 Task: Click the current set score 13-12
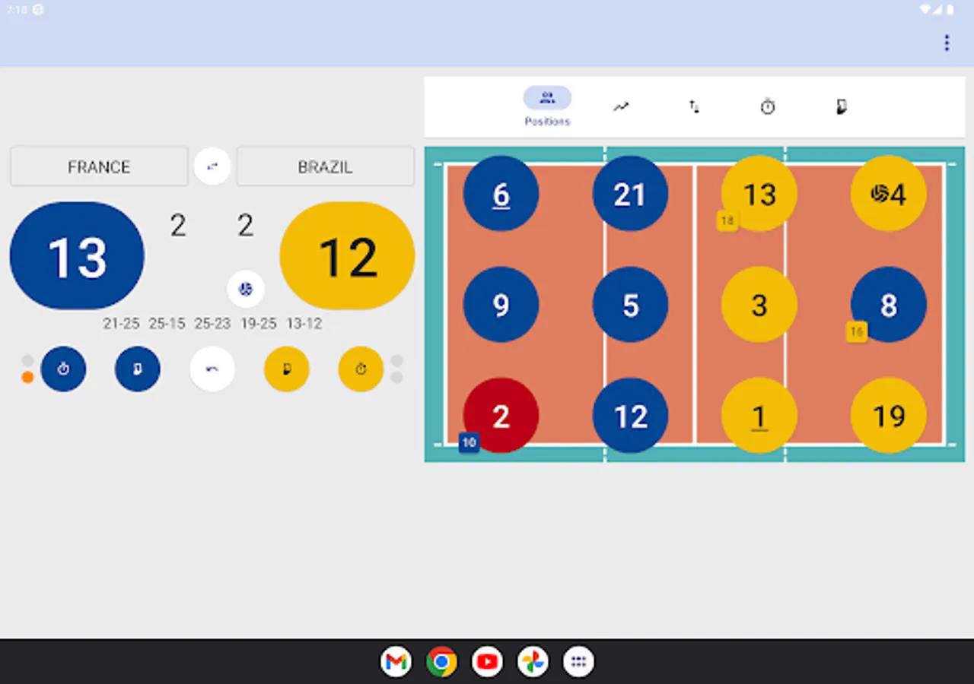304,324
